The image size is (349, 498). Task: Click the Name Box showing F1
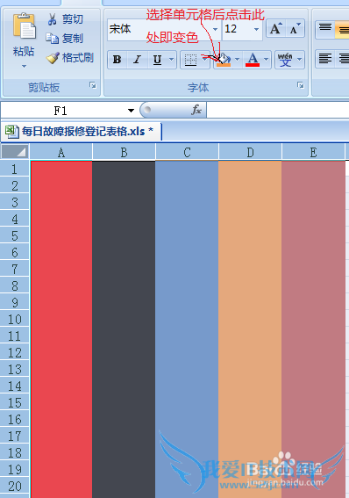click(x=61, y=111)
